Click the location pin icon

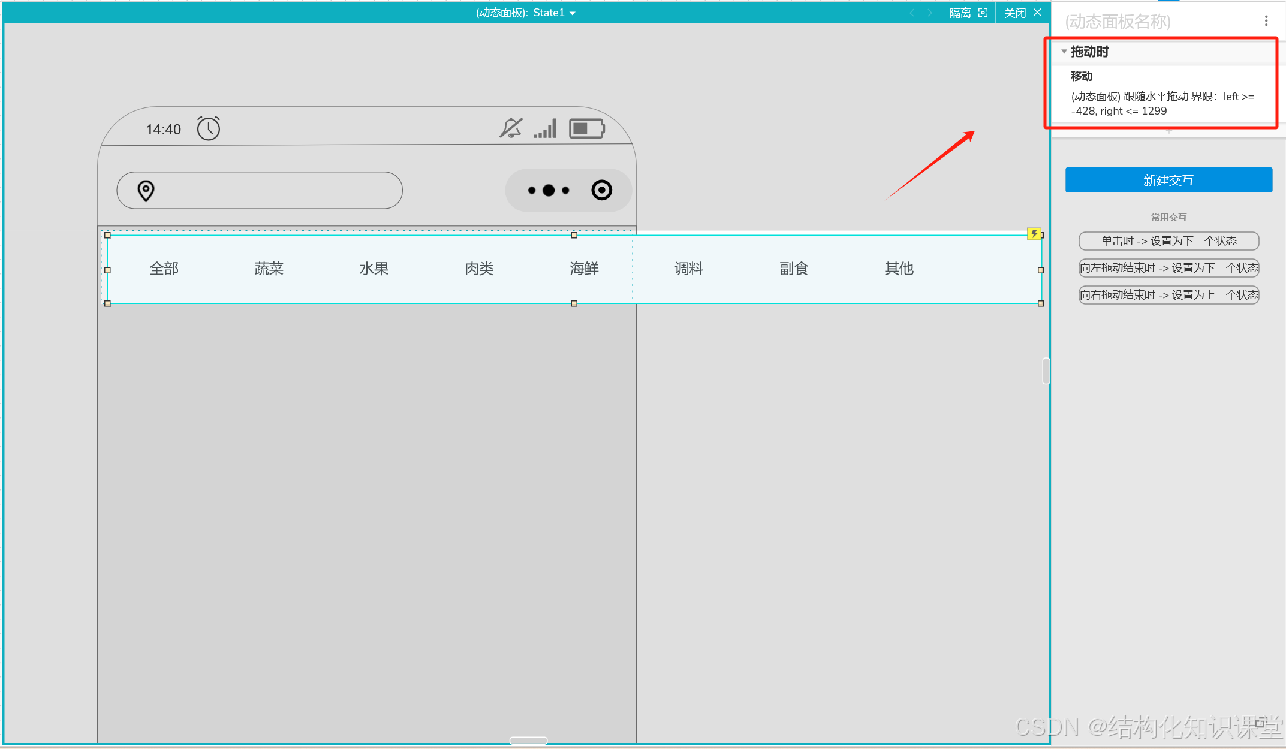(146, 191)
